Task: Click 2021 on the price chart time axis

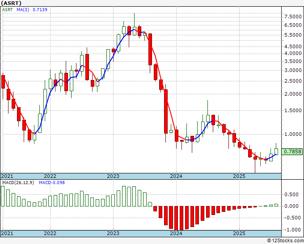Action: point(7,176)
